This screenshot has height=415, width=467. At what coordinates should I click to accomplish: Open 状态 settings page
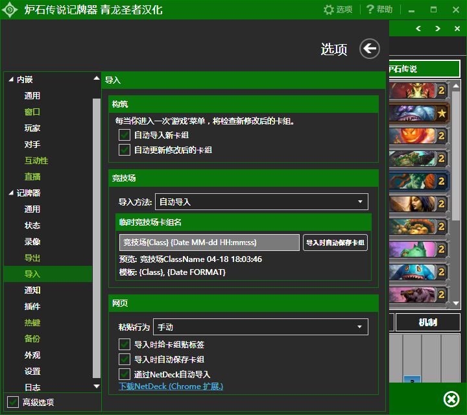pos(32,226)
